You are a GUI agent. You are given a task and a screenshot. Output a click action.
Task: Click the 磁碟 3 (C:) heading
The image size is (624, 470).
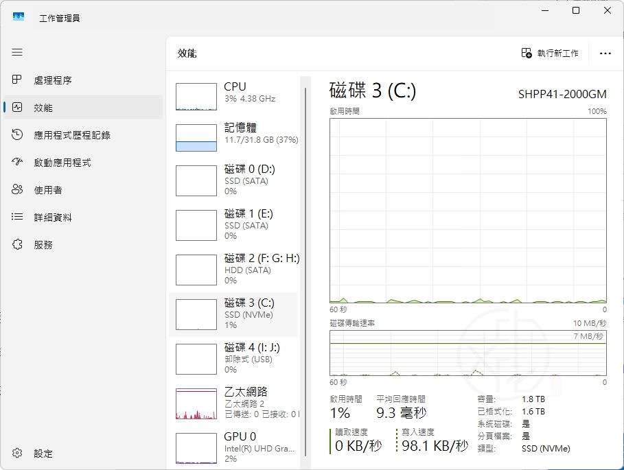coord(373,91)
